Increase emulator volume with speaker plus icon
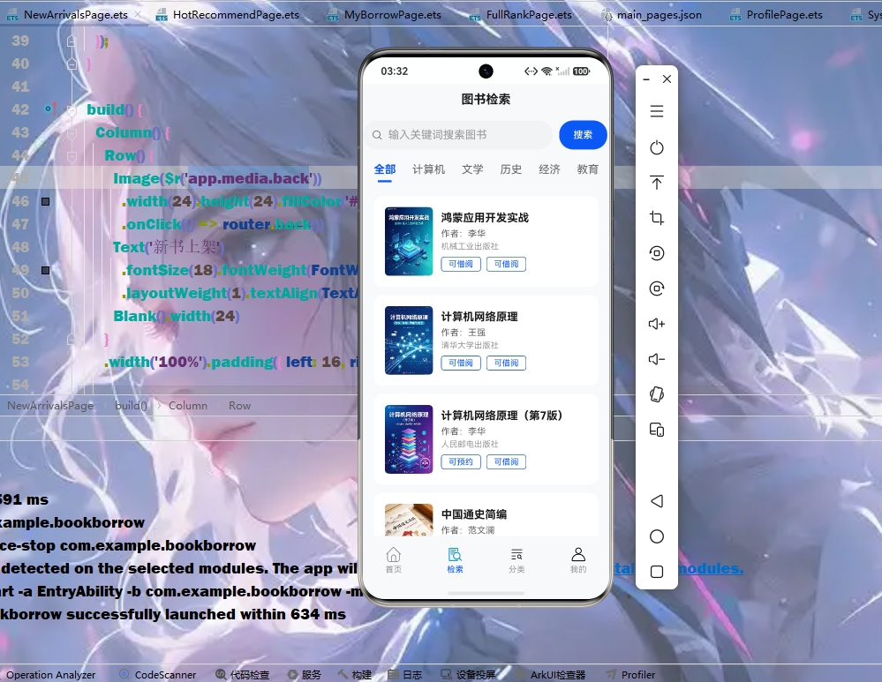 coord(657,324)
